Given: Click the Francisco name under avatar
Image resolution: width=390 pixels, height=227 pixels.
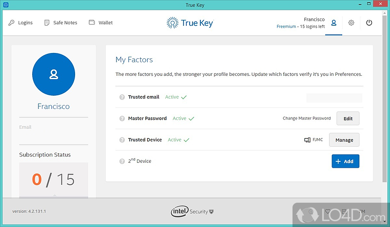Looking at the screenshot, I should 54,106.
